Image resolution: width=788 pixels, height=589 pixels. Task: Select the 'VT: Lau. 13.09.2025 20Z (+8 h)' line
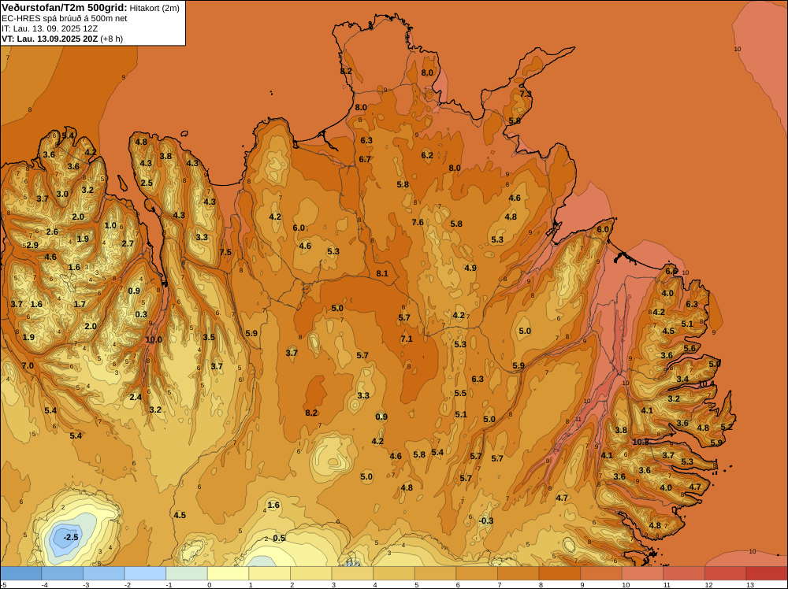coord(62,39)
